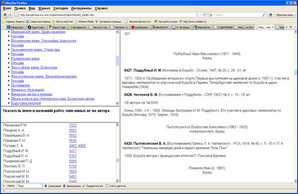Find next match with the Следующее arrow
The width and height of the screenshot is (298, 194).
coord(53,186)
